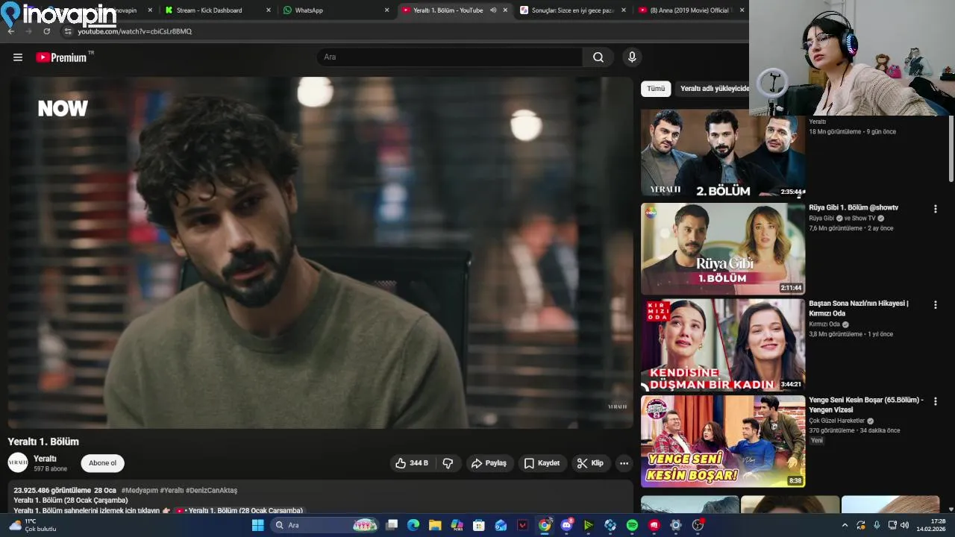The height and width of the screenshot is (537, 955).
Task: Open options menu for Rüya Gibi video
Action: coord(935,209)
